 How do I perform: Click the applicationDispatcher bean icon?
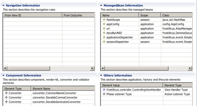pyautogui.click(x=104, y=37)
